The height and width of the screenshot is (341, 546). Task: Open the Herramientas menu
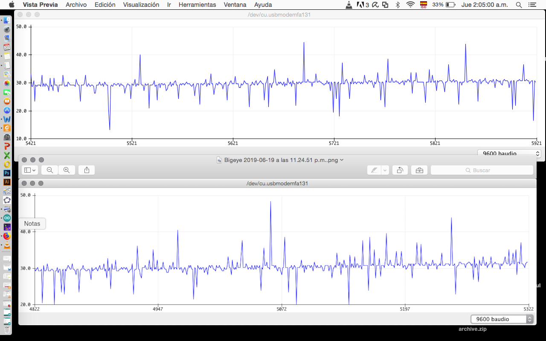(x=197, y=5)
